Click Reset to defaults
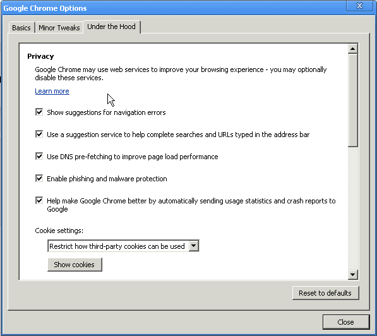The image size is (377, 336). [x=326, y=293]
